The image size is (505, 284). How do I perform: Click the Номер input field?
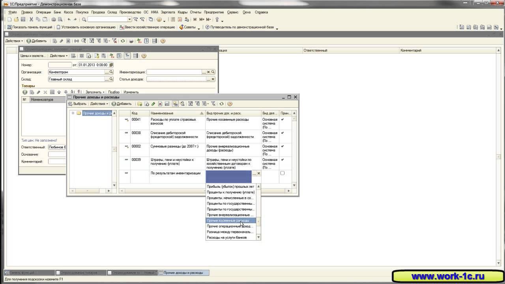coord(60,65)
